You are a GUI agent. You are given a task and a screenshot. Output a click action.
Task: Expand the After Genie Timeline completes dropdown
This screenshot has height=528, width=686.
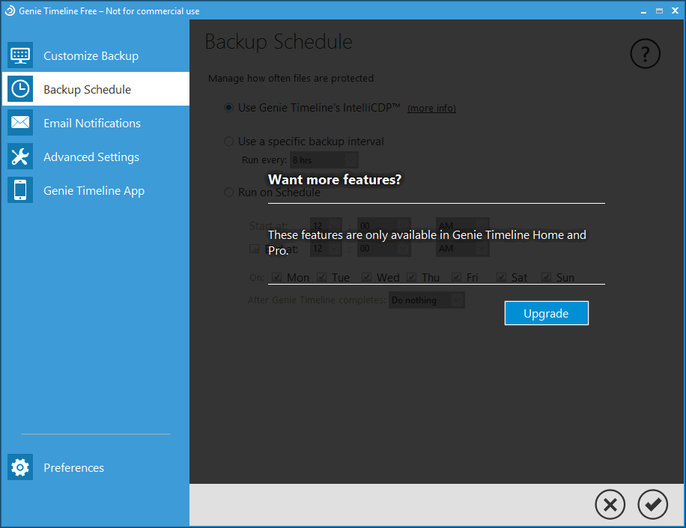(456, 300)
